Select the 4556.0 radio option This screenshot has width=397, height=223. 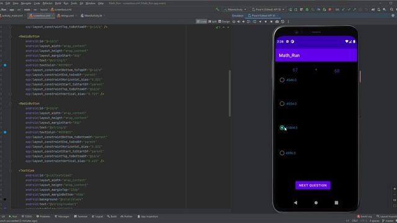click(x=288, y=153)
